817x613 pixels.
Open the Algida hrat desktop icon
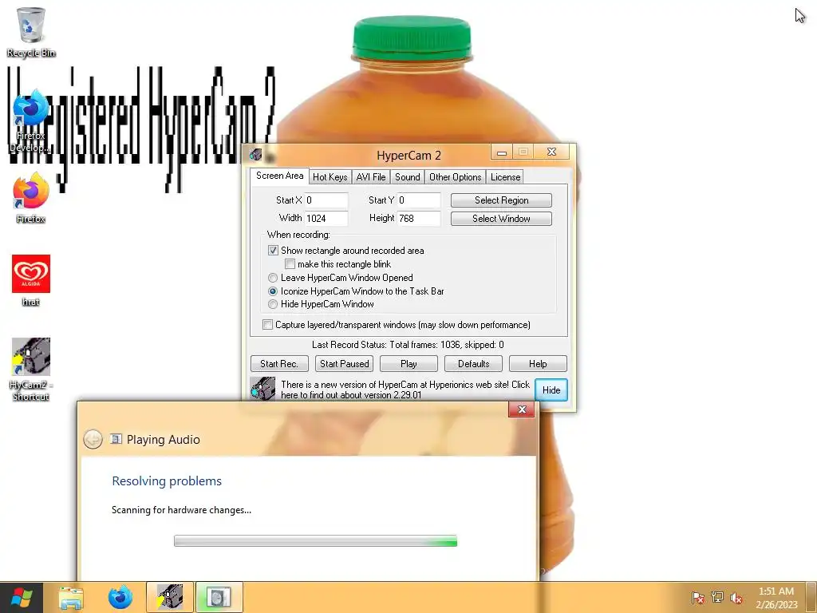[x=31, y=280]
